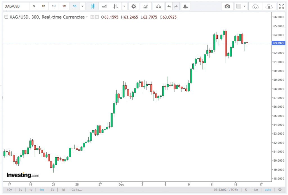
Task: Open chart properties gear in top toolbar
Action: click(134, 6)
